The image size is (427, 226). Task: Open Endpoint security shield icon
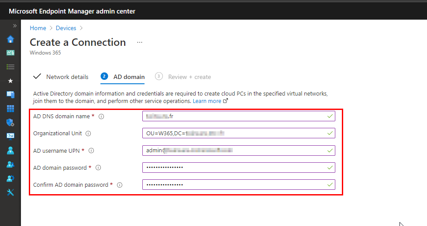[x=10, y=123]
